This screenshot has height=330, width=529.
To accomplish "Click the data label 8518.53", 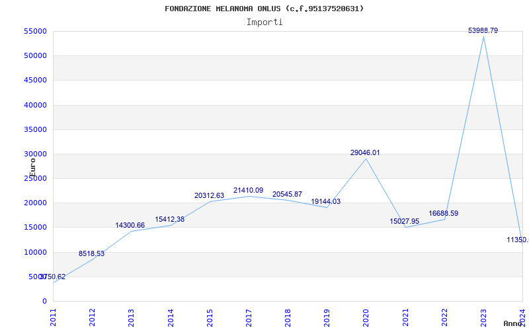I will tap(92, 254).
